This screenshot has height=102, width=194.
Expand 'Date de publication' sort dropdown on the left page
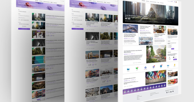24,12
